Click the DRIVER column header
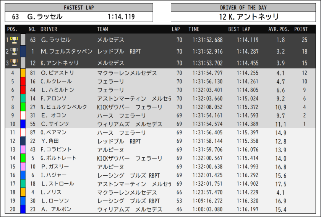 coord(49,29)
